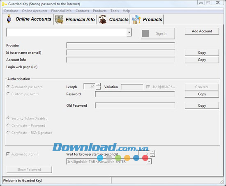Click into the Provider input field
This screenshot has width=226, height=186.
(x=120, y=46)
